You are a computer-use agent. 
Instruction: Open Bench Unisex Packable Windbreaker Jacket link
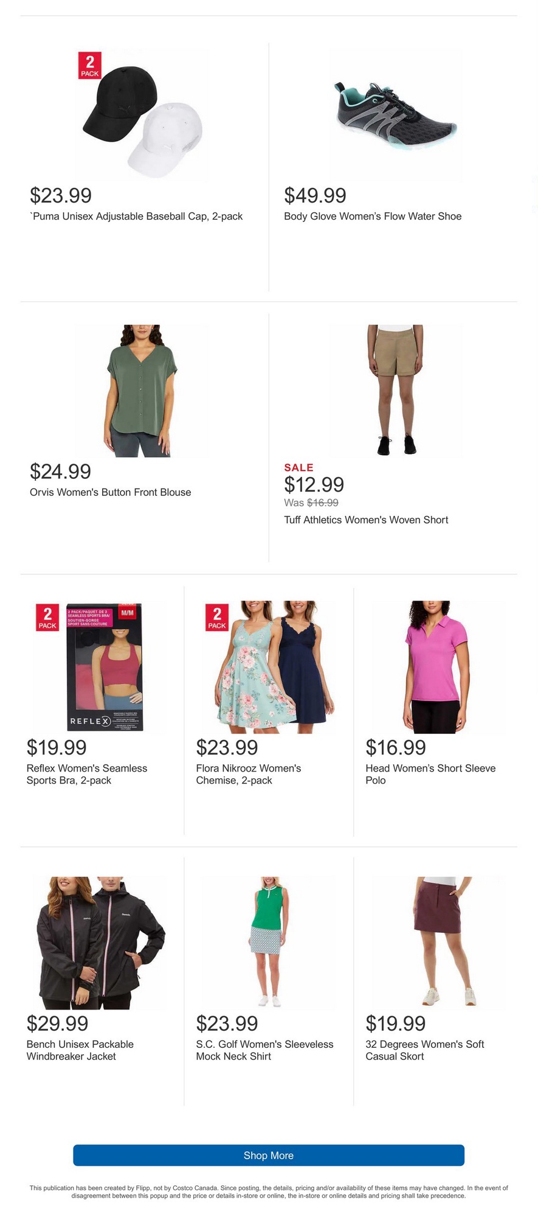pos(80,1050)
